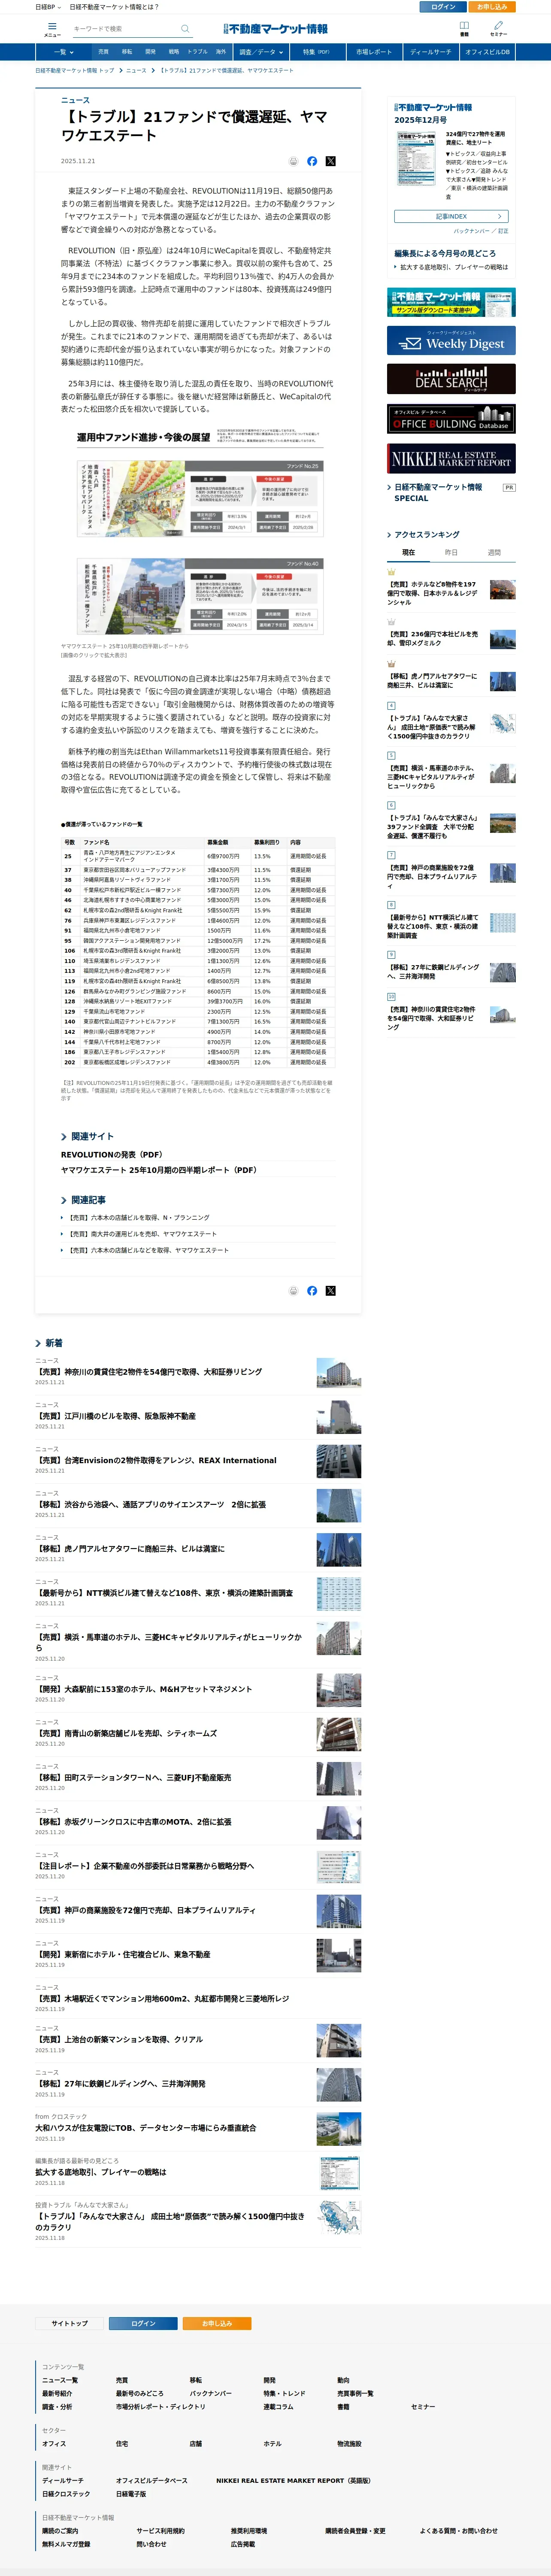The image size is (551, 2576).
Task: Switch ranking to the 週間 tab
Action: tap(494, 553)
